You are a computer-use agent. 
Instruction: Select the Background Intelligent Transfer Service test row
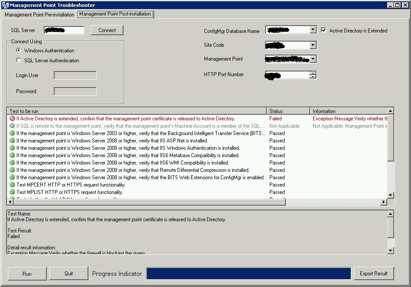click(197, 133)
